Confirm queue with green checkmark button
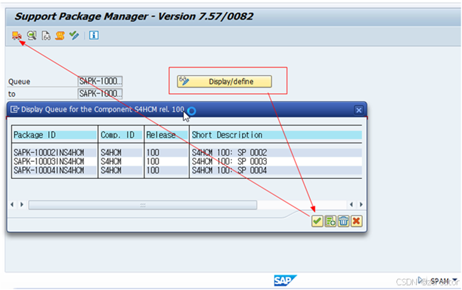Image resolution: width=462 pixels, height=290 pixels. (x=317, y=221)
